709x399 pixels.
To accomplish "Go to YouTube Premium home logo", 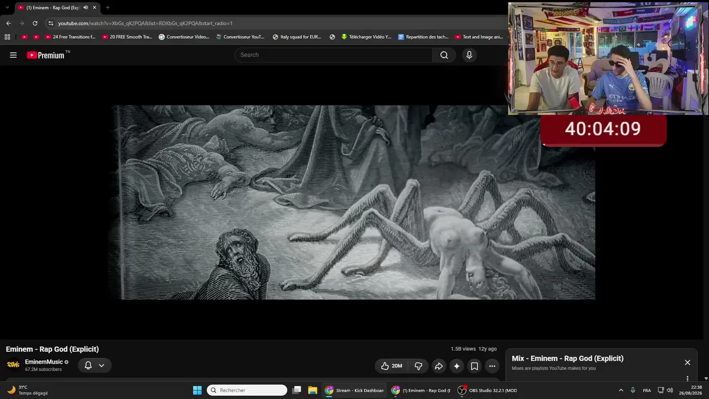I will tap(45, 55).
